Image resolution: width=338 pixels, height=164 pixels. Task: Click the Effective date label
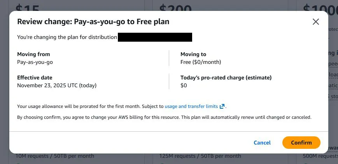coord(35,78)
